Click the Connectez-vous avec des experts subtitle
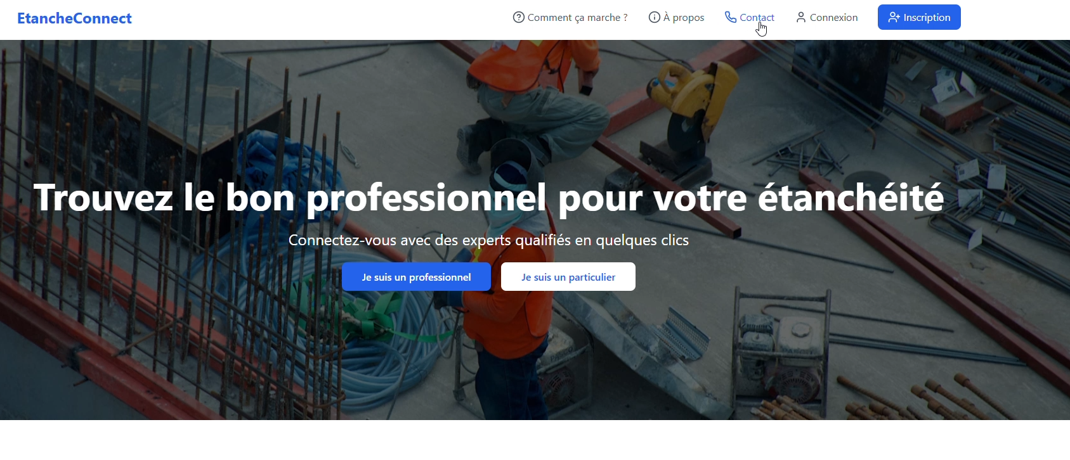This screenshot has width=1070, height=460. (488, 240)
